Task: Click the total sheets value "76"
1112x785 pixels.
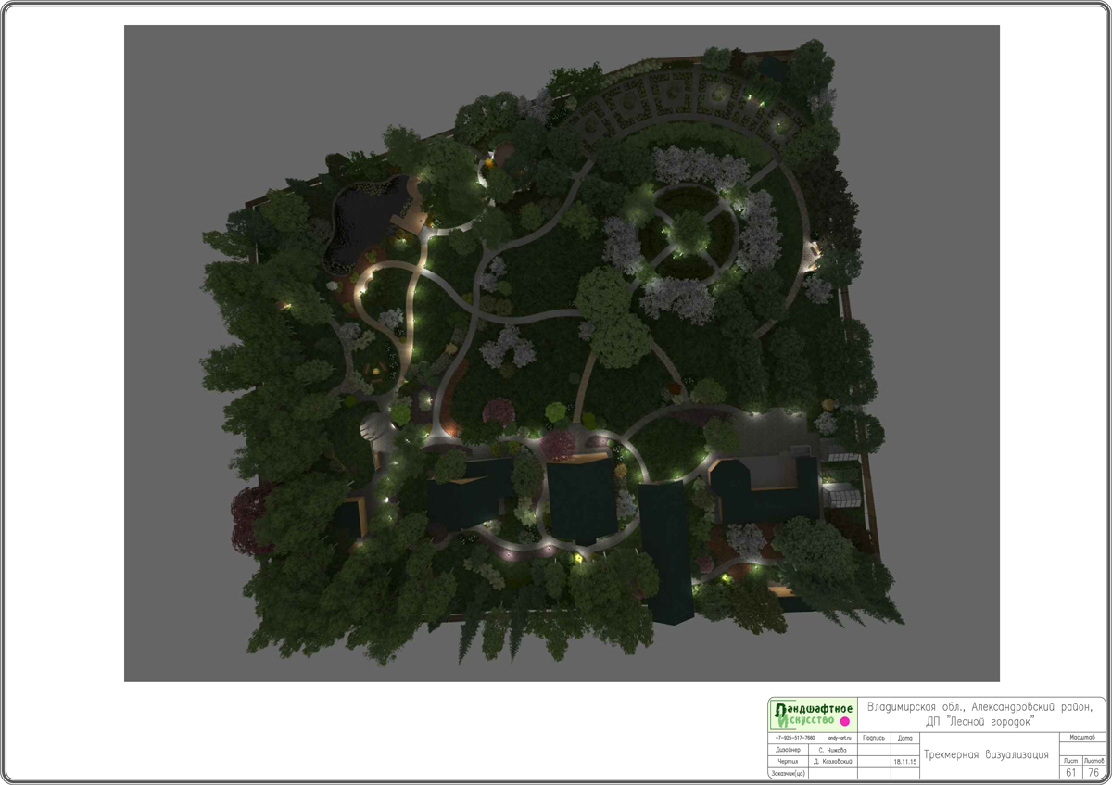Action: point(1093,773)
